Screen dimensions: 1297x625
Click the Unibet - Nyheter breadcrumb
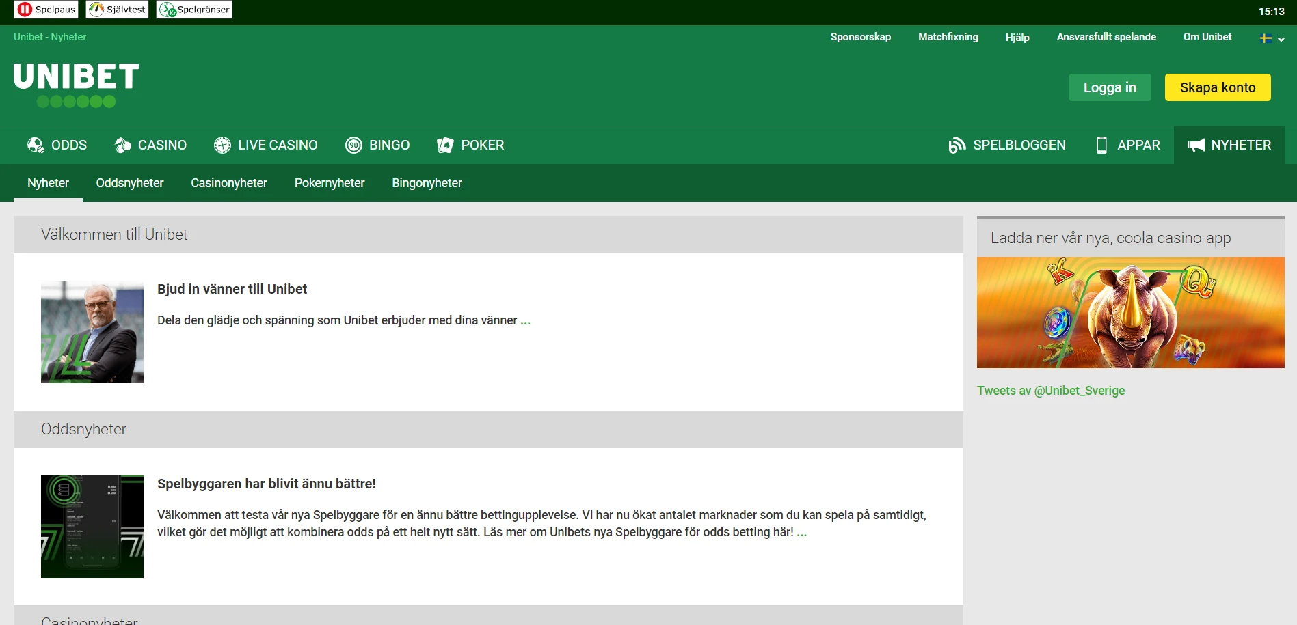coord(50,37)
